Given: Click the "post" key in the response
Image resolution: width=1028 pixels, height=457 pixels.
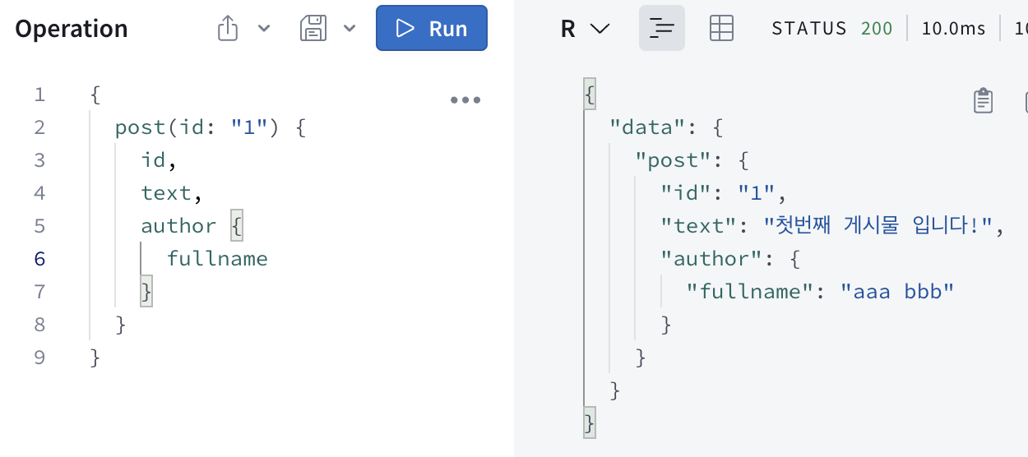Looking at the screenshot, I should tap(672, 160).
